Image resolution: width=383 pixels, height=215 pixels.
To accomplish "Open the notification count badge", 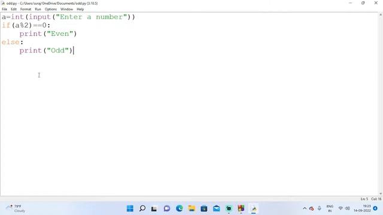I will point(375,208).
